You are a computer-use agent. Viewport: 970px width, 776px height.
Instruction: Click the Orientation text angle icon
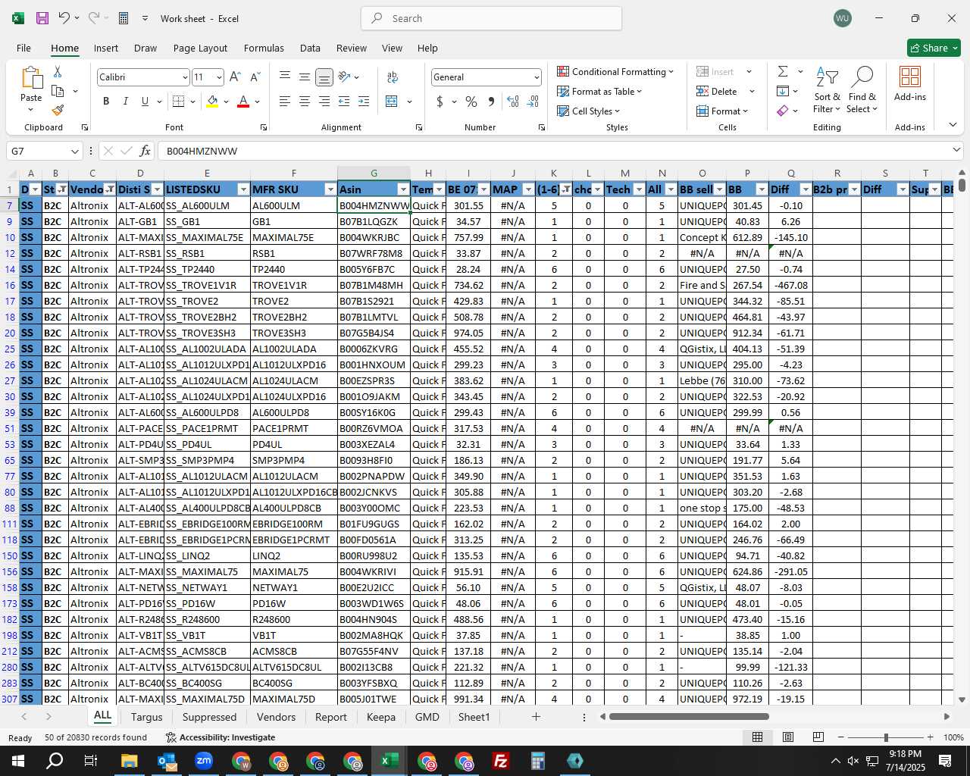coord(344,77)
